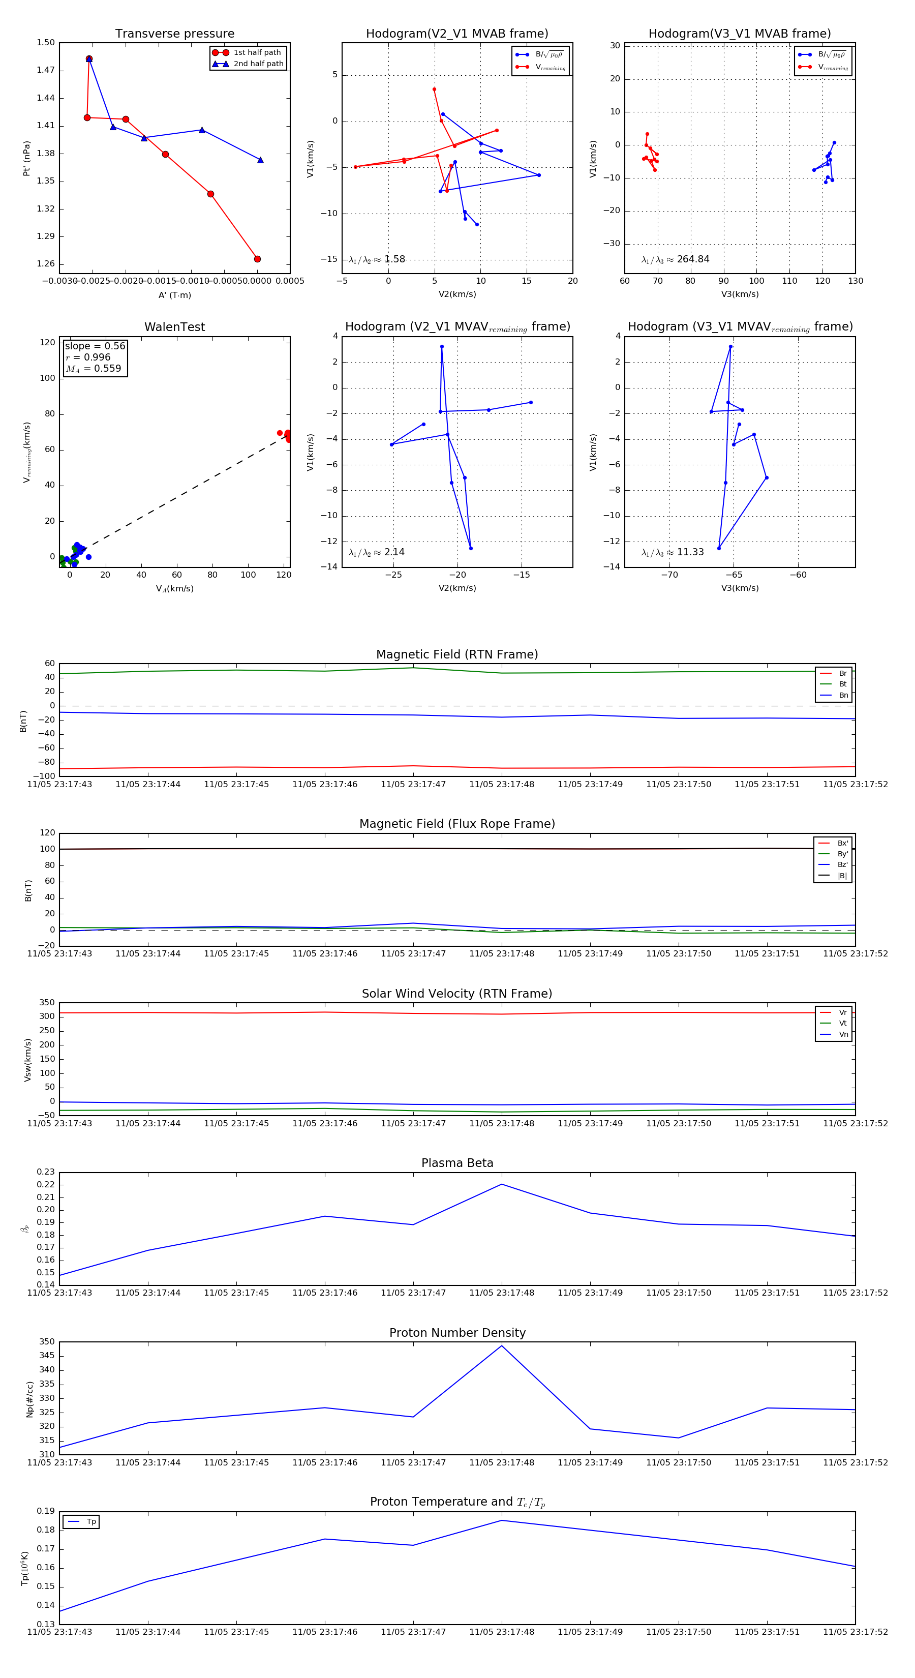Click V_remaining legend entry in V3_V1 MVAB hodogram
Viewport: 915px width, 1678px height.
click(823, 67)
